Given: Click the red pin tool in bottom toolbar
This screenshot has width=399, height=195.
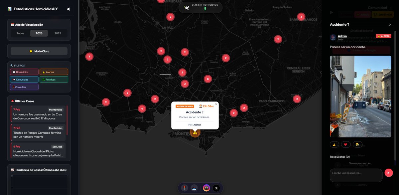Looking at the screenshot, I should [x=185, y=188].
